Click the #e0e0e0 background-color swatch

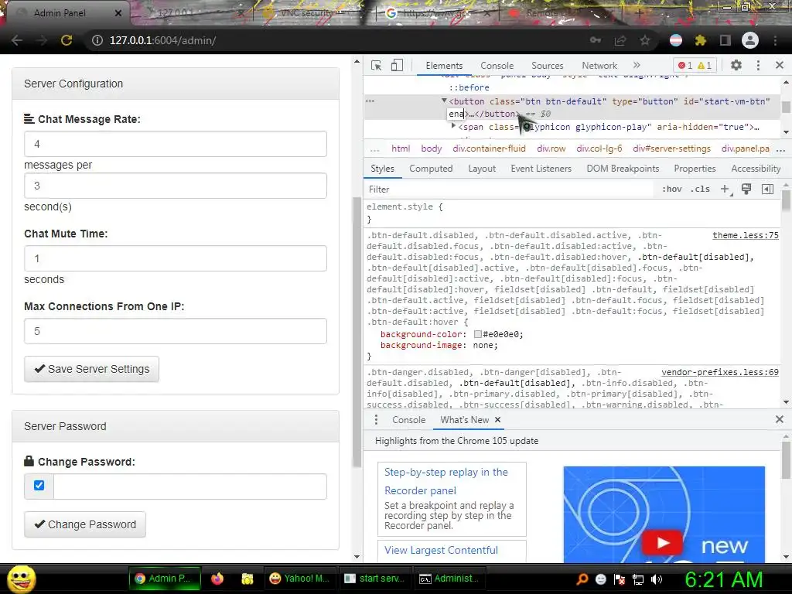tap(478, 334)
